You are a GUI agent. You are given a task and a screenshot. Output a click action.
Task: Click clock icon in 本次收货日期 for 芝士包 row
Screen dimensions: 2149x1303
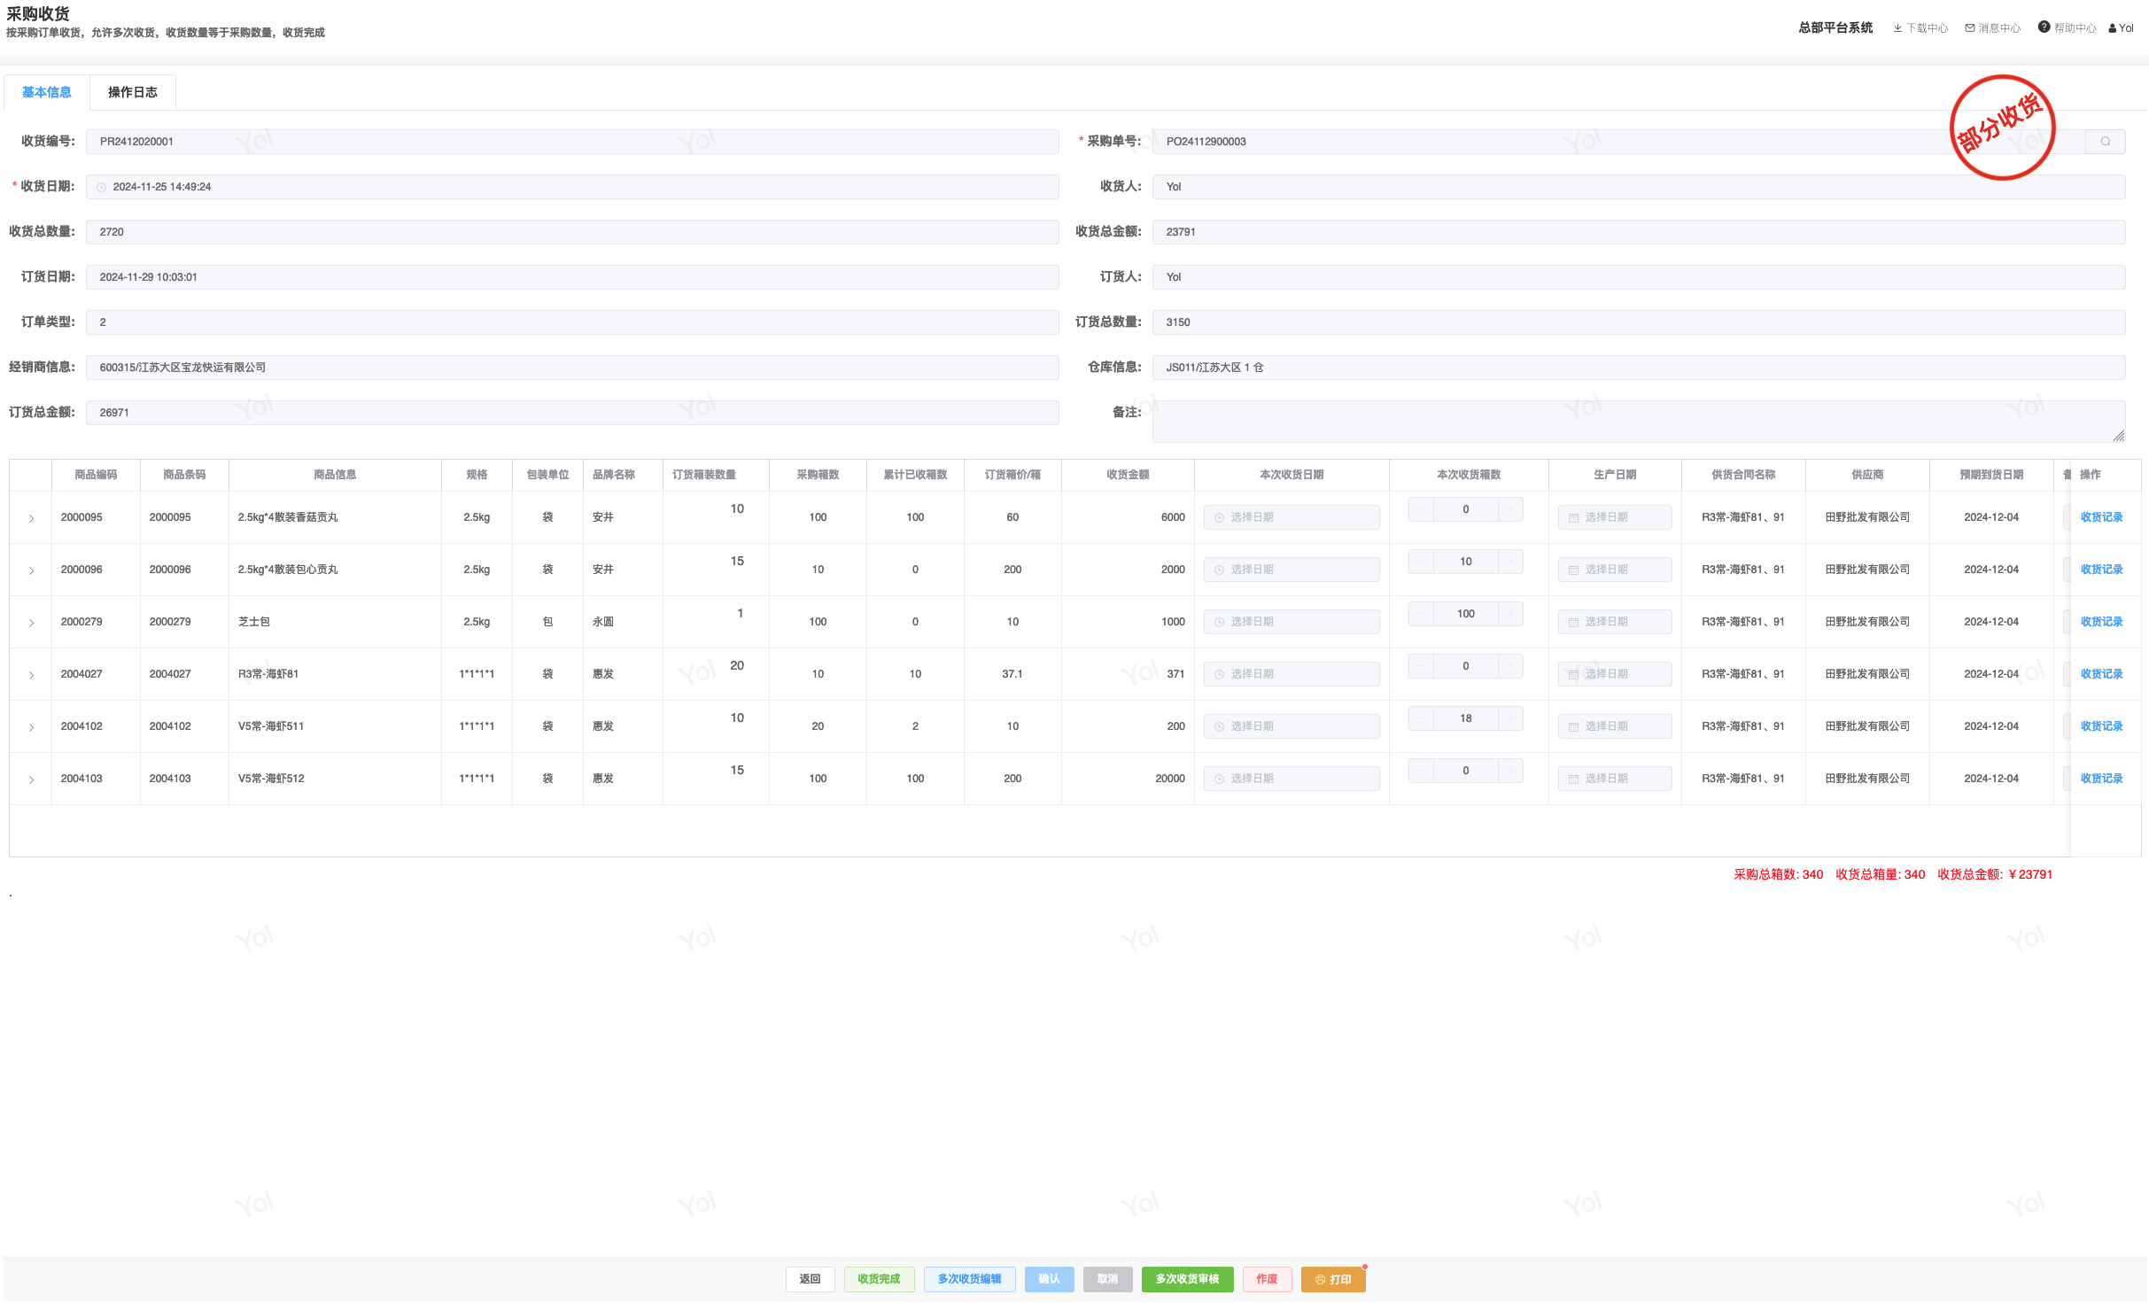(x=1220, y=623)
